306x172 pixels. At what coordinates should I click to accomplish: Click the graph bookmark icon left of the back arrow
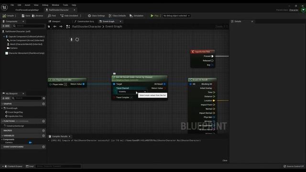[x=49, y=27]
